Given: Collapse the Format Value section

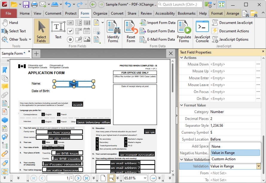Looking at the screenshot, I should (181, 105).
